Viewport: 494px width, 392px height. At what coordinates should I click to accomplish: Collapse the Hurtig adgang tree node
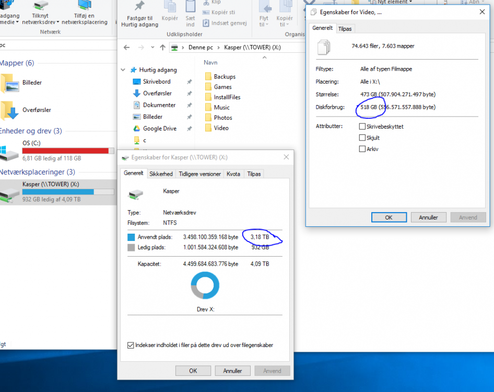(123, 70)
